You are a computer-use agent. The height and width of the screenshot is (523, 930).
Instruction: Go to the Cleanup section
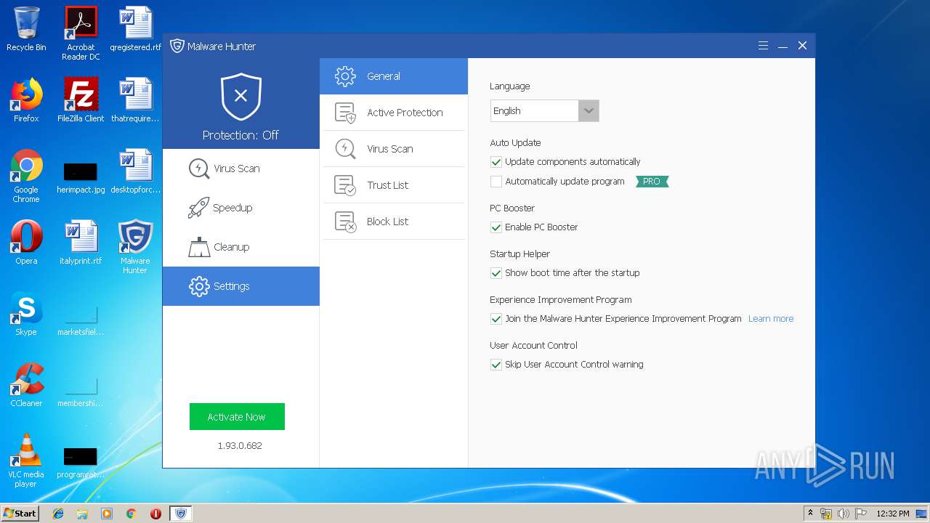241,247
